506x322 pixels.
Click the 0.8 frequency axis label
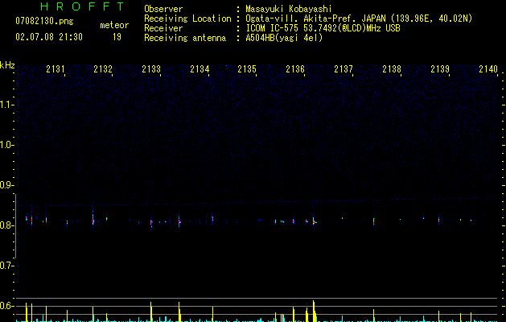7,225
